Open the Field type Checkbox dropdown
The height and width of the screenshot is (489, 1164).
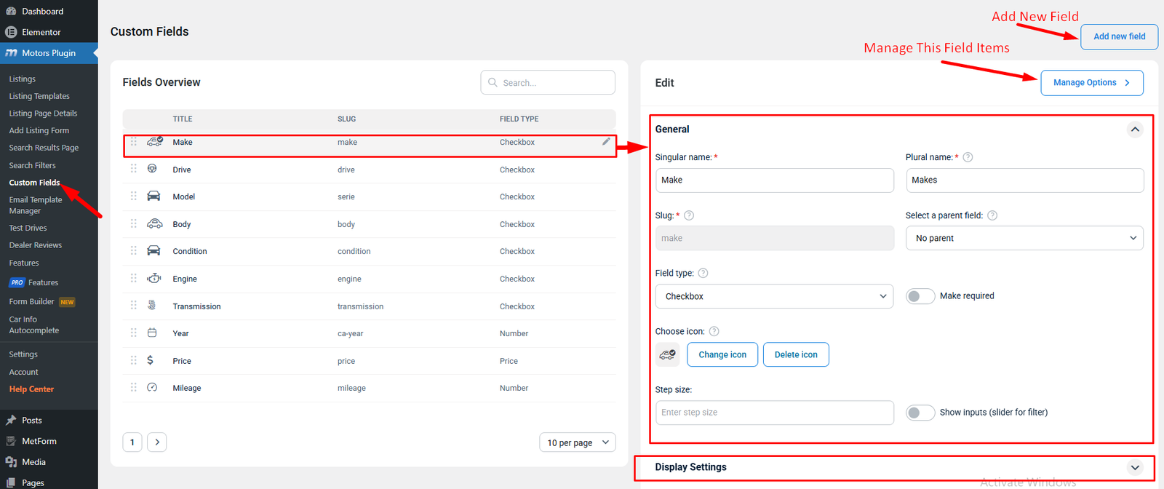coord(774,296)
